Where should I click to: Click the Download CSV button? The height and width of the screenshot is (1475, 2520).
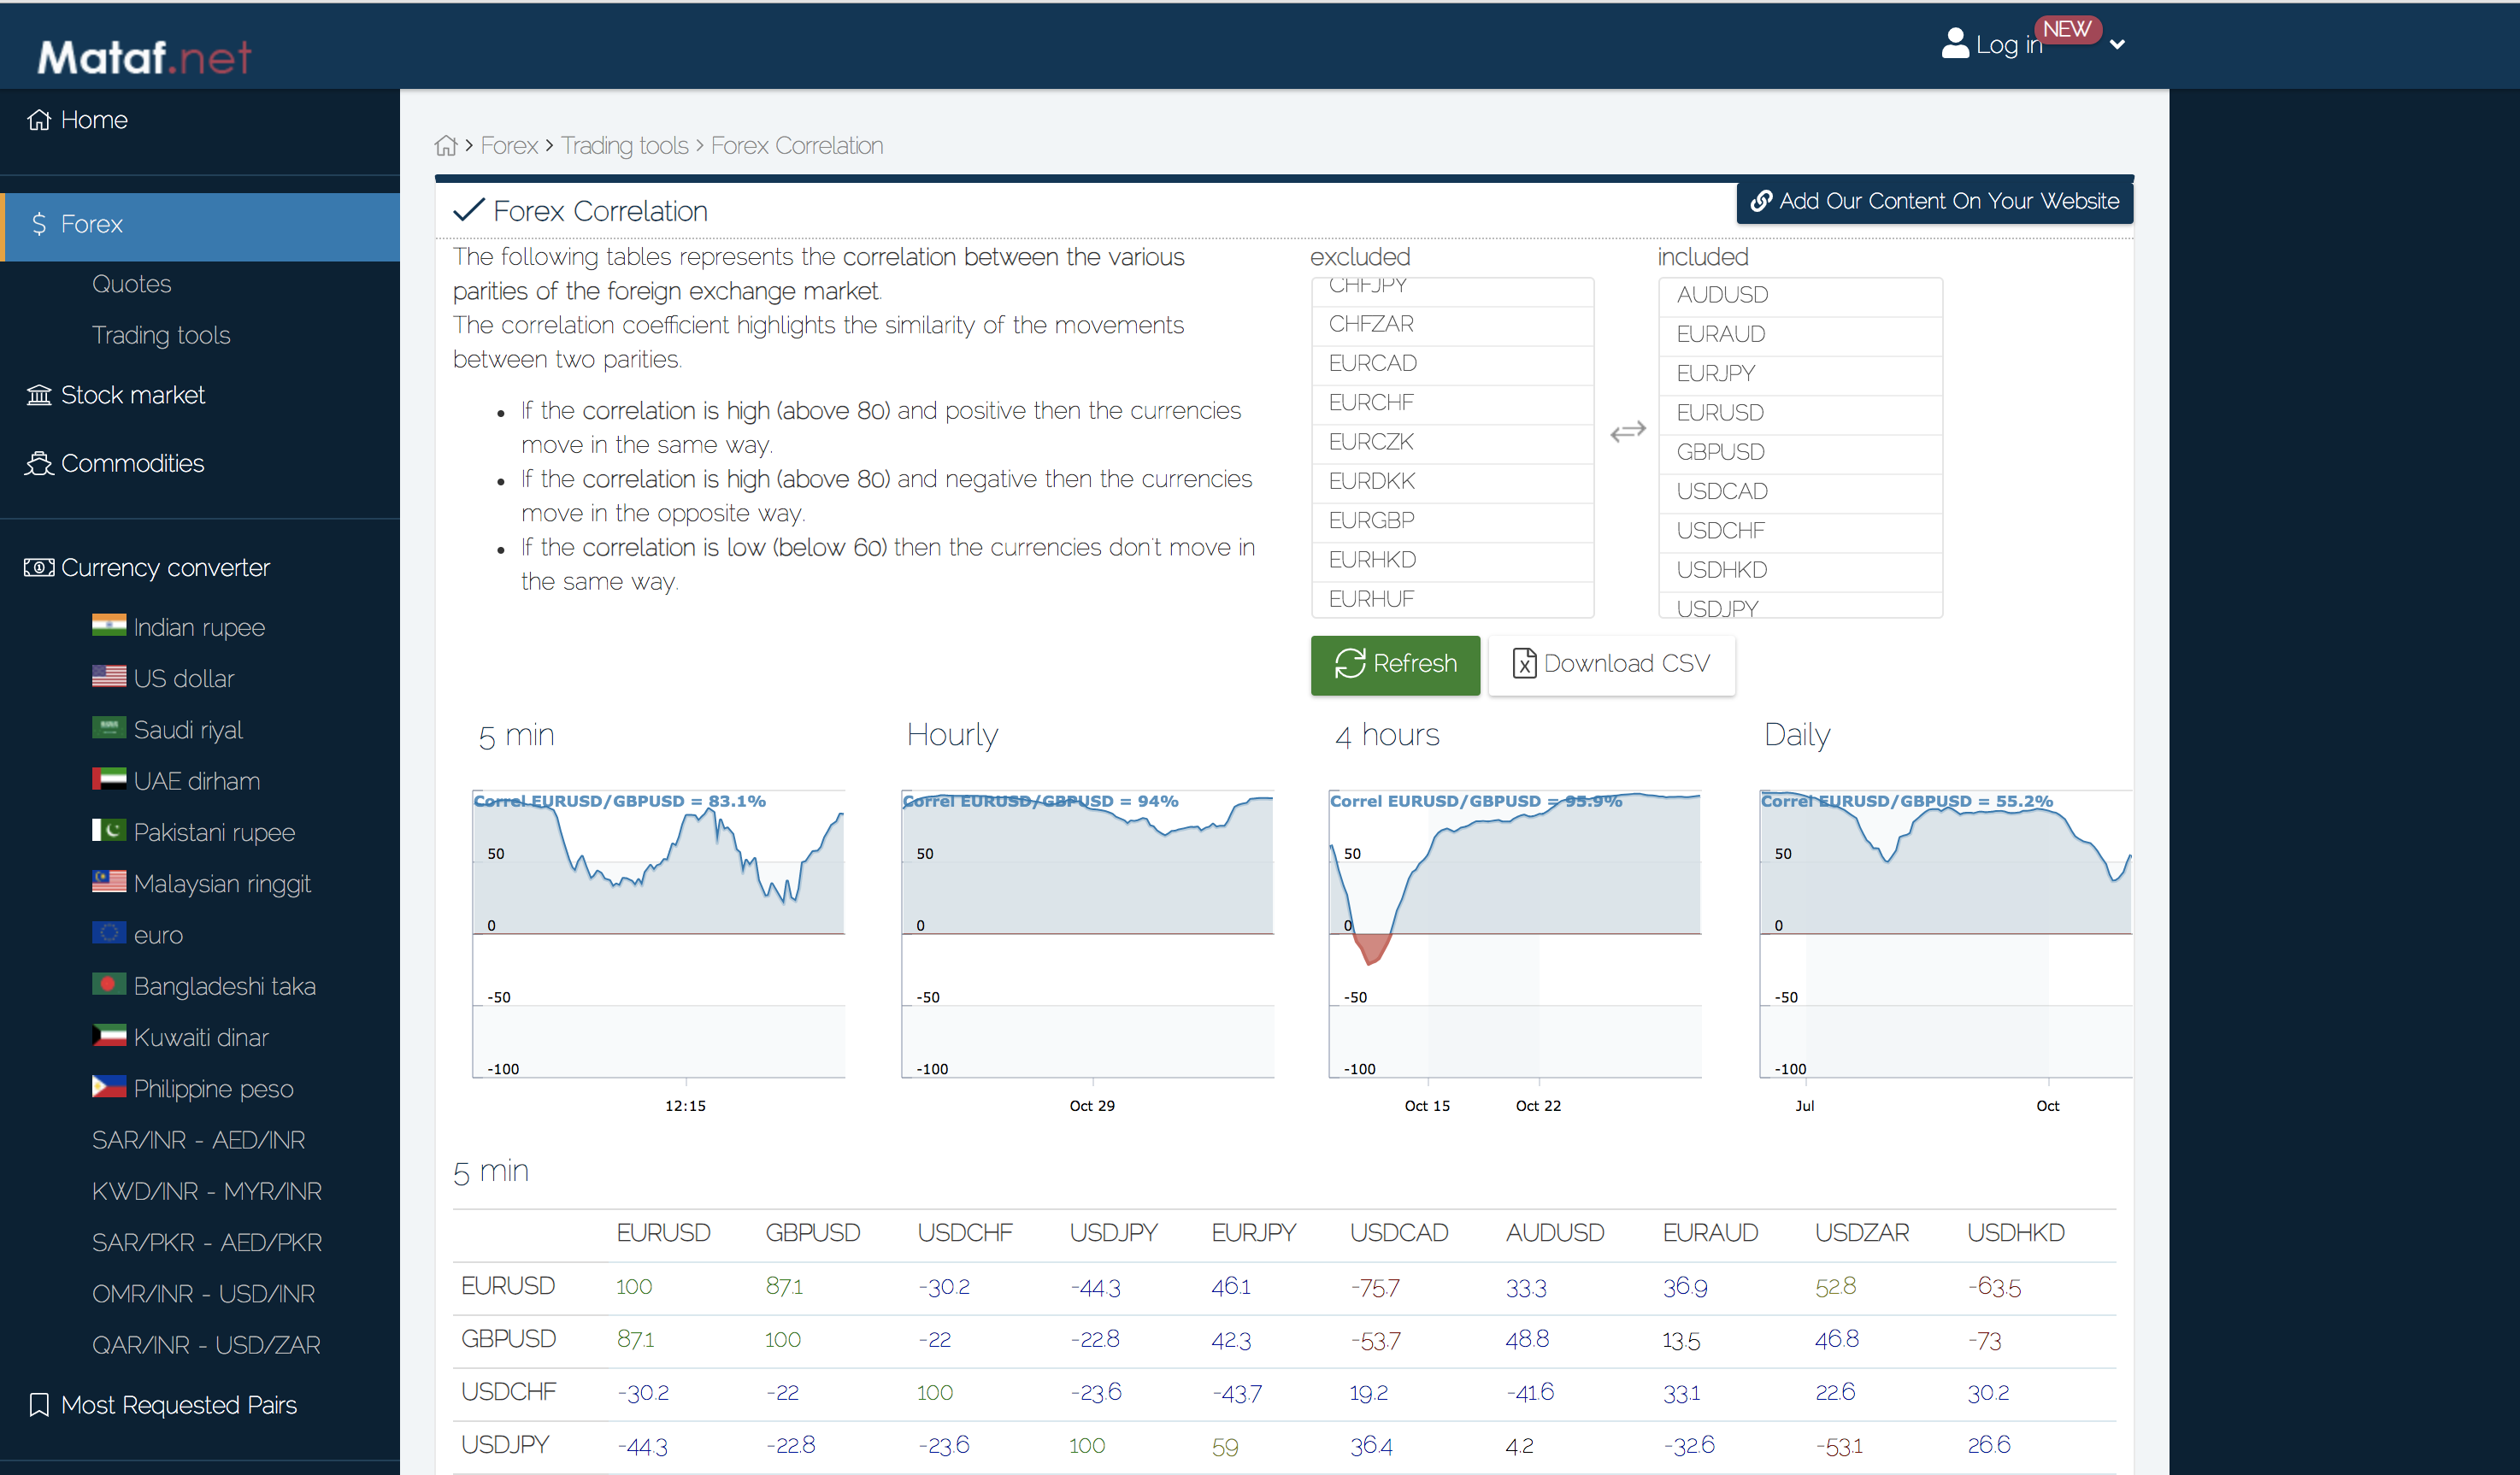coord(1611,664)
